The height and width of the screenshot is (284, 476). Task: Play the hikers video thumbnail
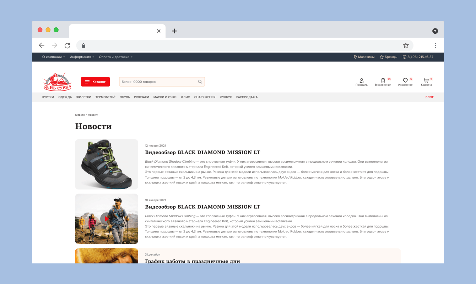coord(106,219)
